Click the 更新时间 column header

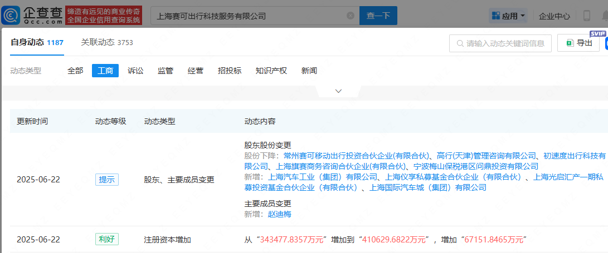(x=32, y=121)
